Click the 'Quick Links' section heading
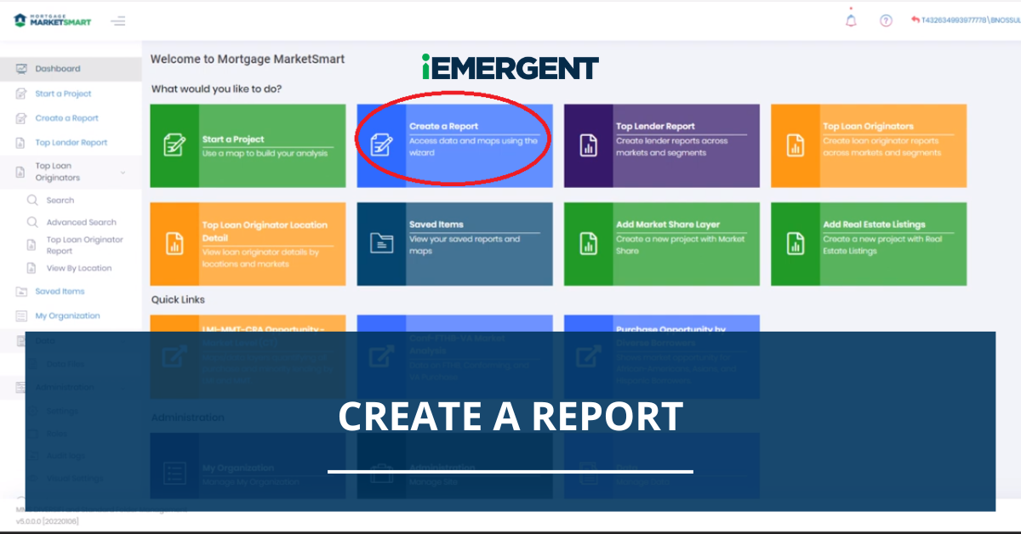 (x=178, y=299)
